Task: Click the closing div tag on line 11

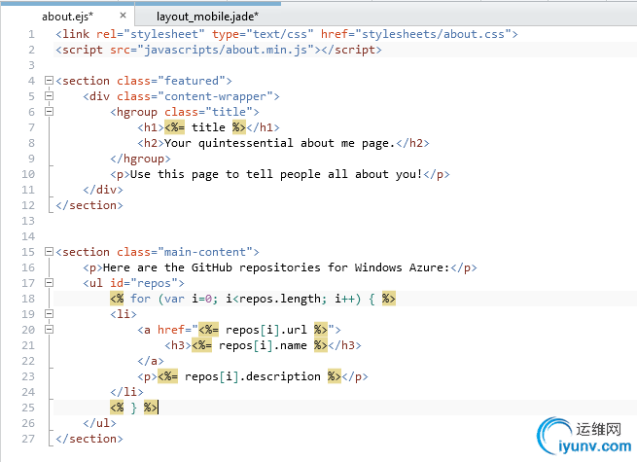Action: click(103, 190)
